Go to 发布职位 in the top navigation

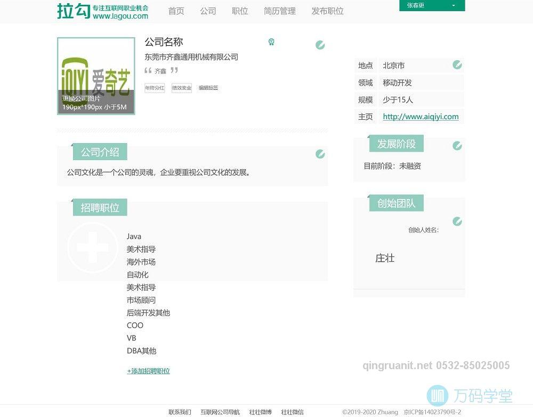[x=327, y=11]
